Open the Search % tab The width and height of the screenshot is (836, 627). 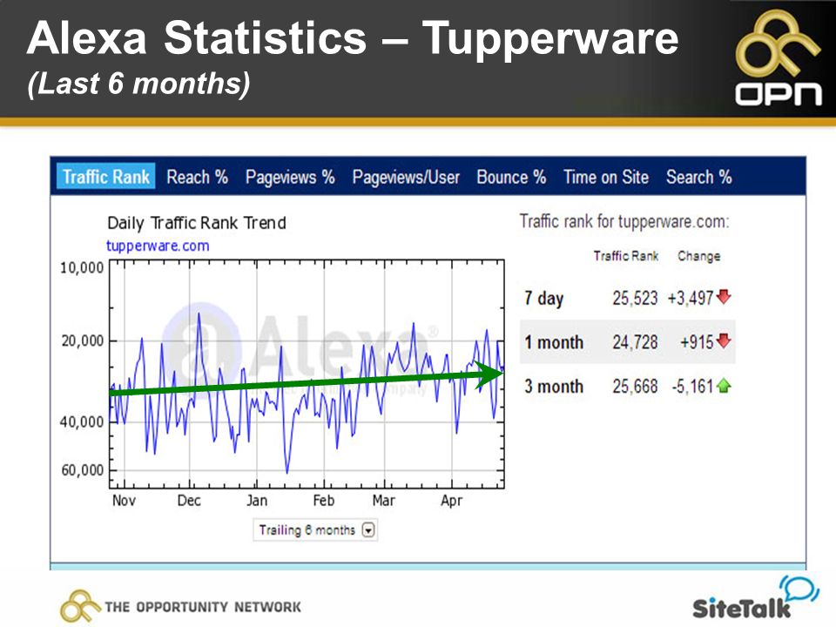pyautogui.click(x=699, y=177)
